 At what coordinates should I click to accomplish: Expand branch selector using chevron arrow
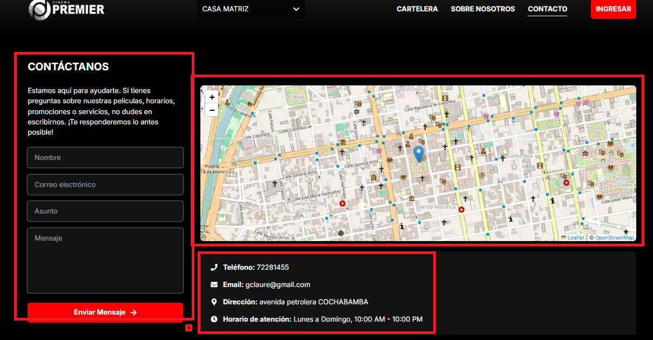coord(295,9)
